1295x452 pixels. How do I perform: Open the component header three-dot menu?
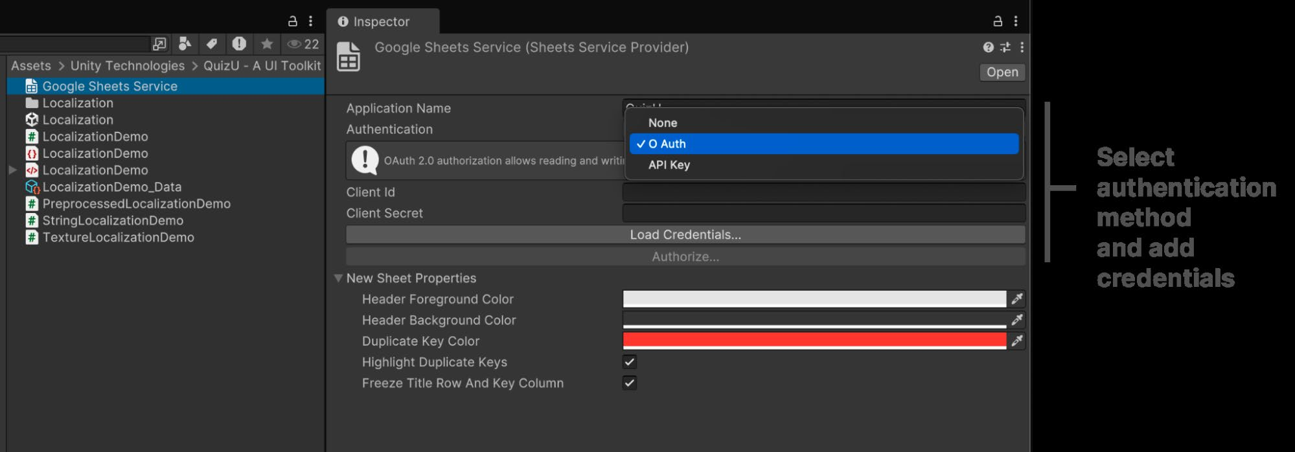click(x=1022, y=47)
